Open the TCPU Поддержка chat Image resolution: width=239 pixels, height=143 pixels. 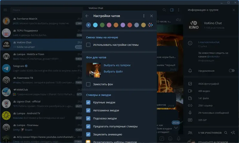pyautogui.click(x=41, y=33)
